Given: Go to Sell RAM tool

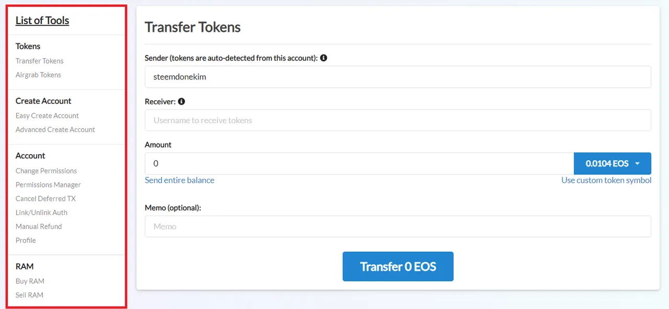Looking at the screenshot, I should click(x=29, y=295).
